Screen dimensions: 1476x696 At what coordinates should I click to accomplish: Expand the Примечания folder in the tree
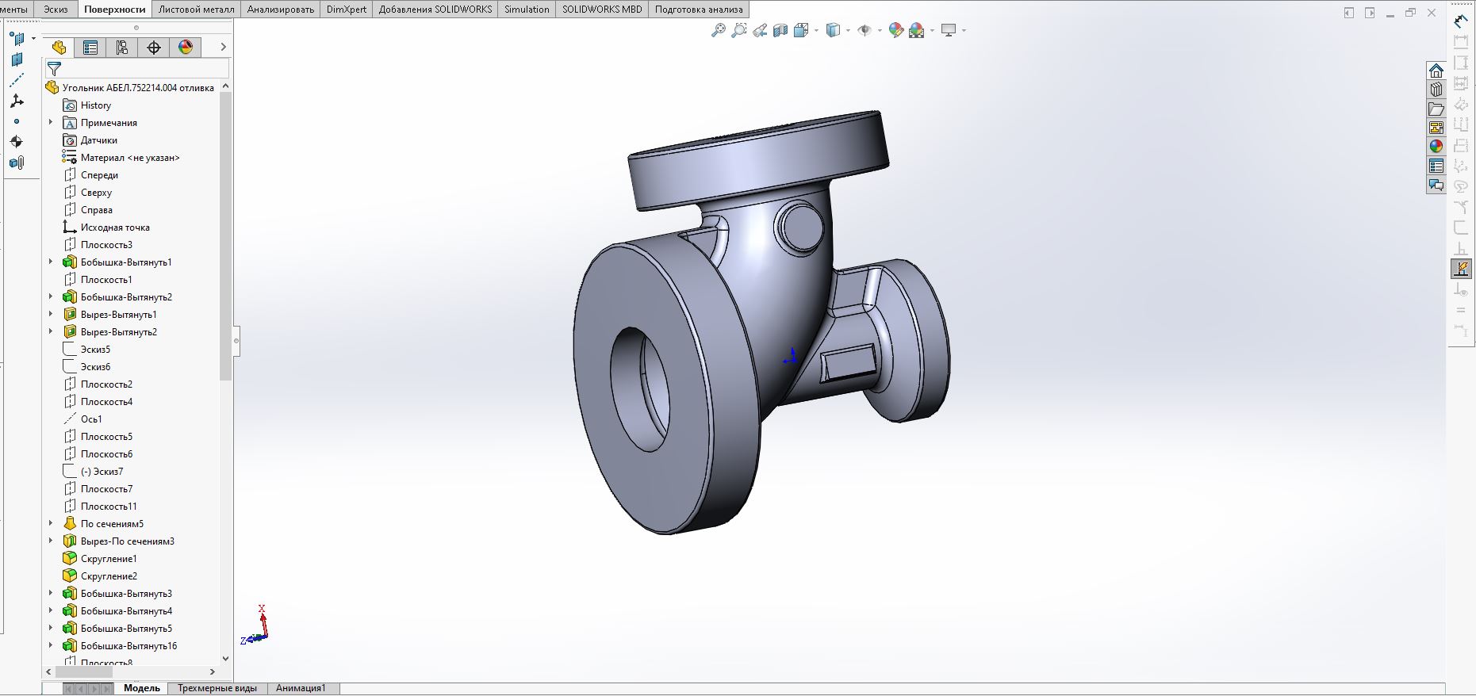coord(51,123)
